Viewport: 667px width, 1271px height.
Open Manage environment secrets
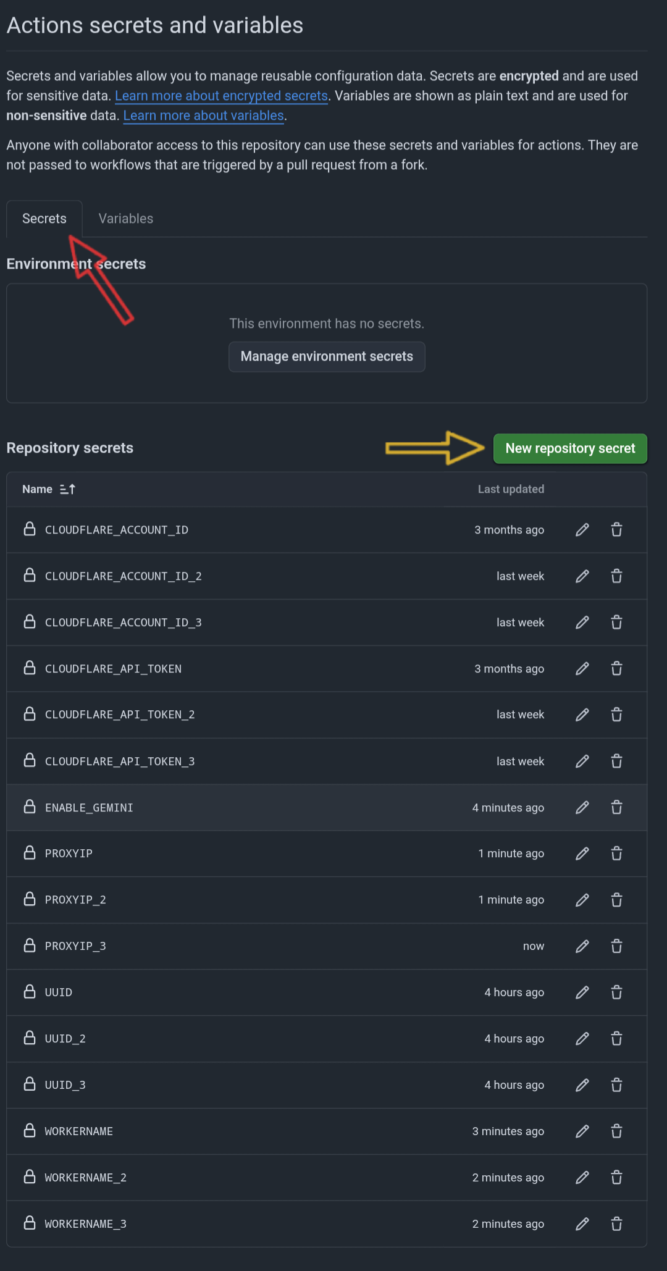[327, 356]
